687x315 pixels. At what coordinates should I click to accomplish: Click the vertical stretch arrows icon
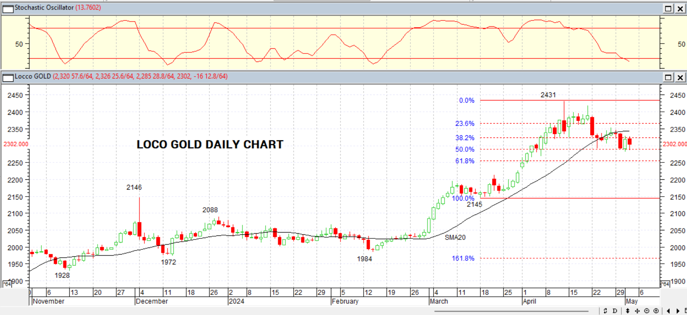[628, 311]
